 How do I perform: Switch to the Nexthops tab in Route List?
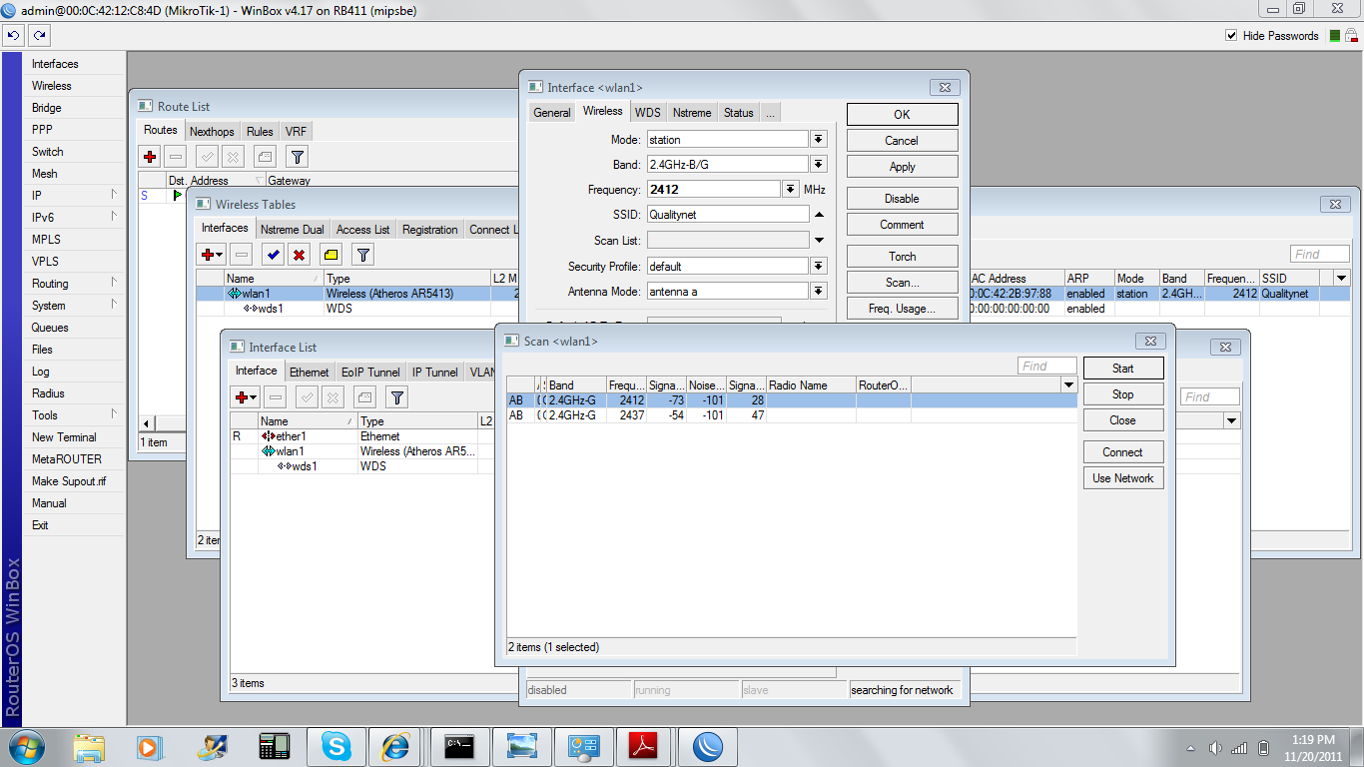(212, 132)
